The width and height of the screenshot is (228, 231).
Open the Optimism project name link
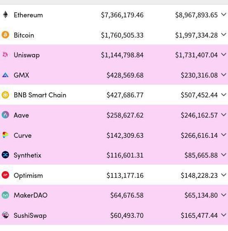[x=28, y=175]
